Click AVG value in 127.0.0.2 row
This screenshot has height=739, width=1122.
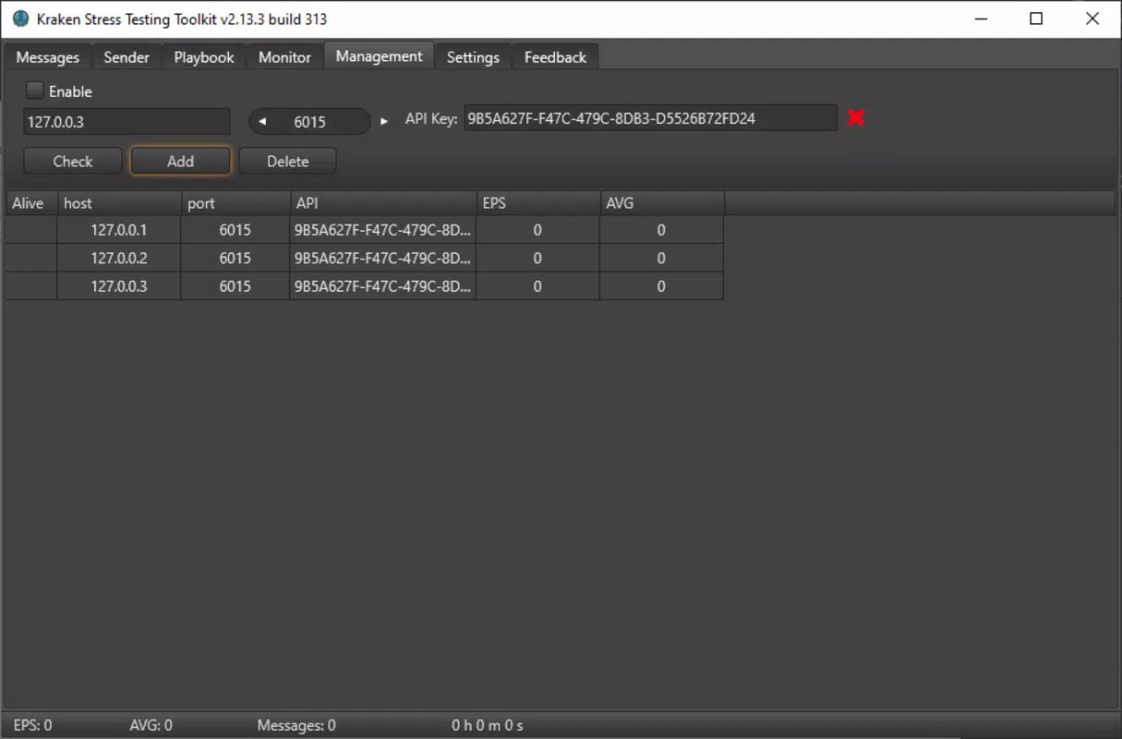point(661,259)
